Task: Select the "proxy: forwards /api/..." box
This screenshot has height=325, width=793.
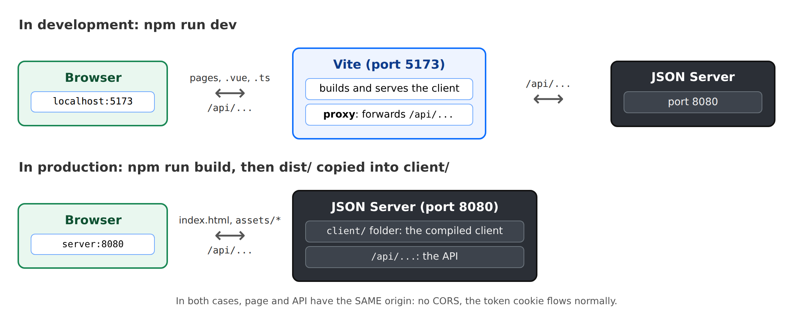Action: [x=389, y=115]
